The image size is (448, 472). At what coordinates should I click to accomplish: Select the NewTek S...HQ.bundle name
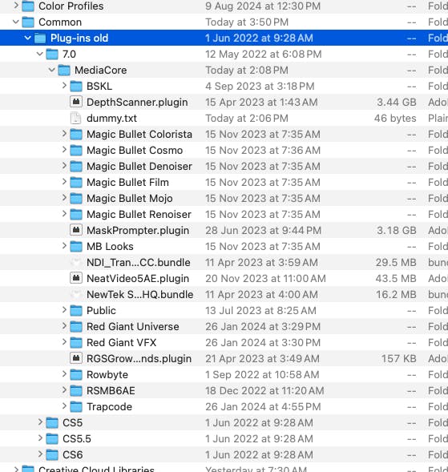click(x=140, y=294)
